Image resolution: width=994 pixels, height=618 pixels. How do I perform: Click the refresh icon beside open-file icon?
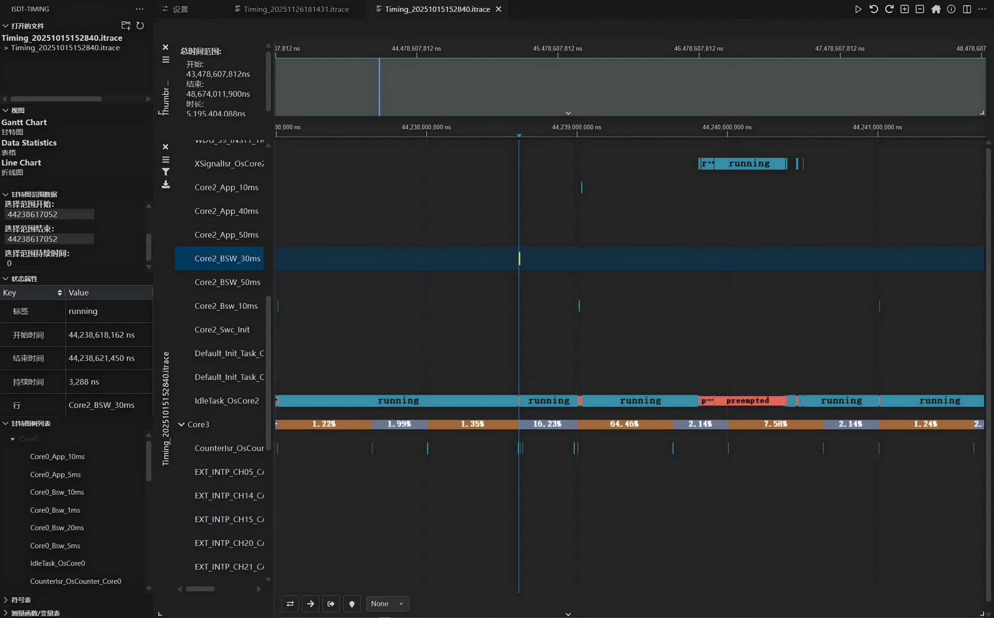(x=140, y=26)
